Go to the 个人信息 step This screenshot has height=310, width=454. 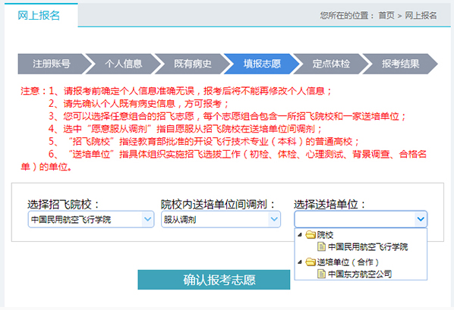click(124, 64)
